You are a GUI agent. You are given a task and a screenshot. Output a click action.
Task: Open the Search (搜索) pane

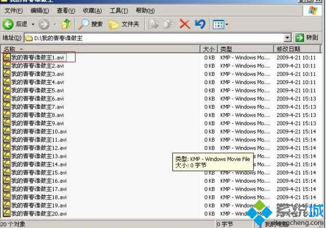(91, 24)
